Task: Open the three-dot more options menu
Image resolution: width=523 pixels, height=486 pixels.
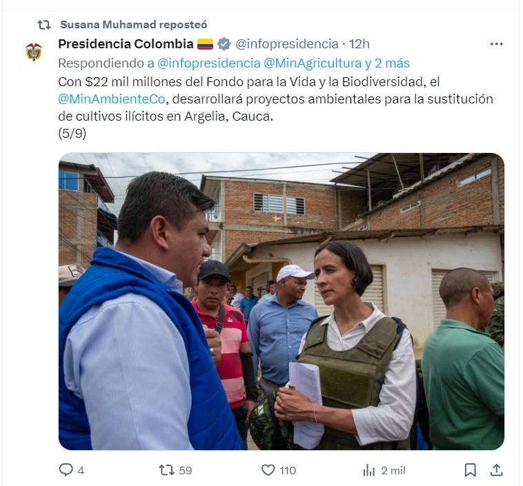Action: [x=496, y=44]
